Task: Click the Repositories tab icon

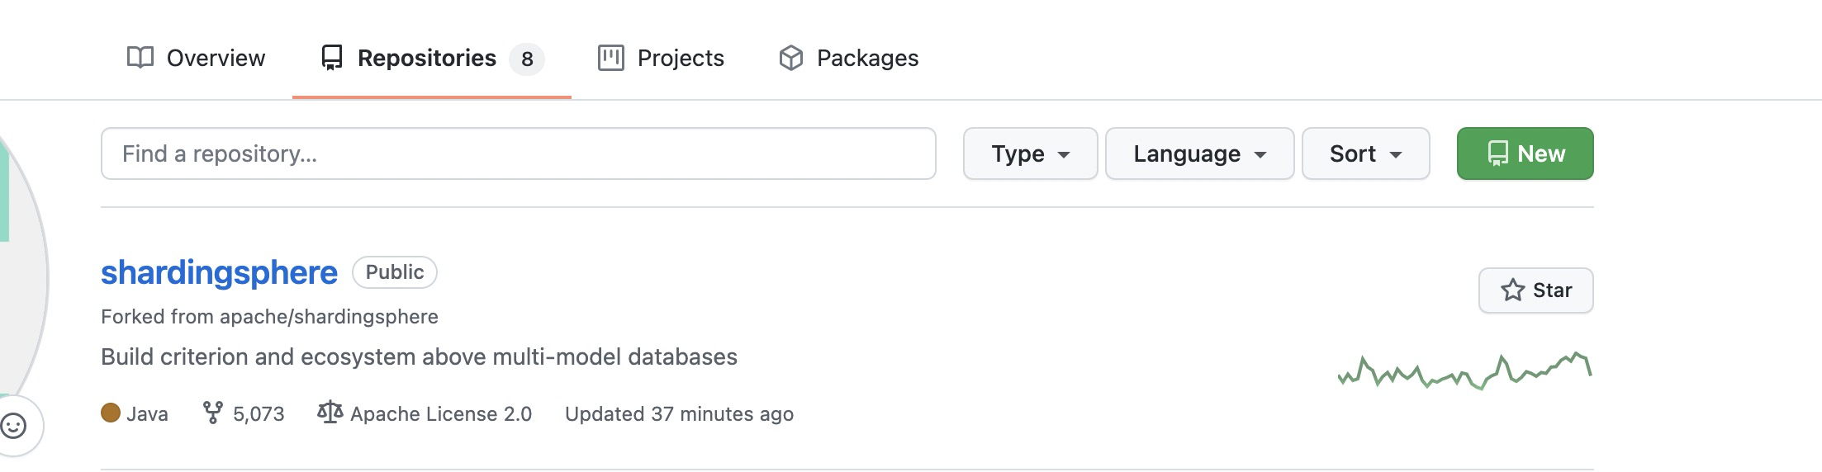Action: tap(332, 58)
